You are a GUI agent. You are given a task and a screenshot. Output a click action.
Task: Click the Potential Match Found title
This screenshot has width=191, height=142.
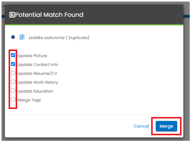pyautogui.click(x=49, y=15)
